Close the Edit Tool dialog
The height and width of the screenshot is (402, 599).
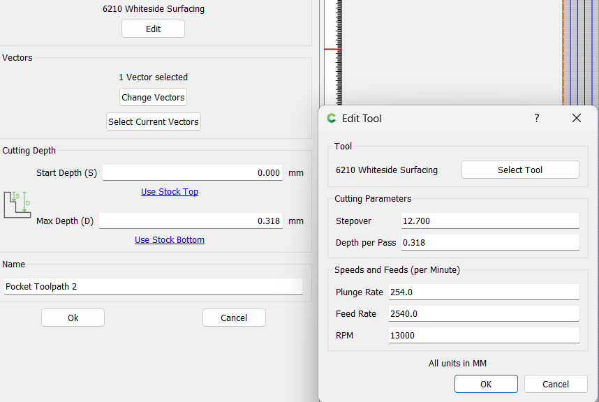point(577,118)
